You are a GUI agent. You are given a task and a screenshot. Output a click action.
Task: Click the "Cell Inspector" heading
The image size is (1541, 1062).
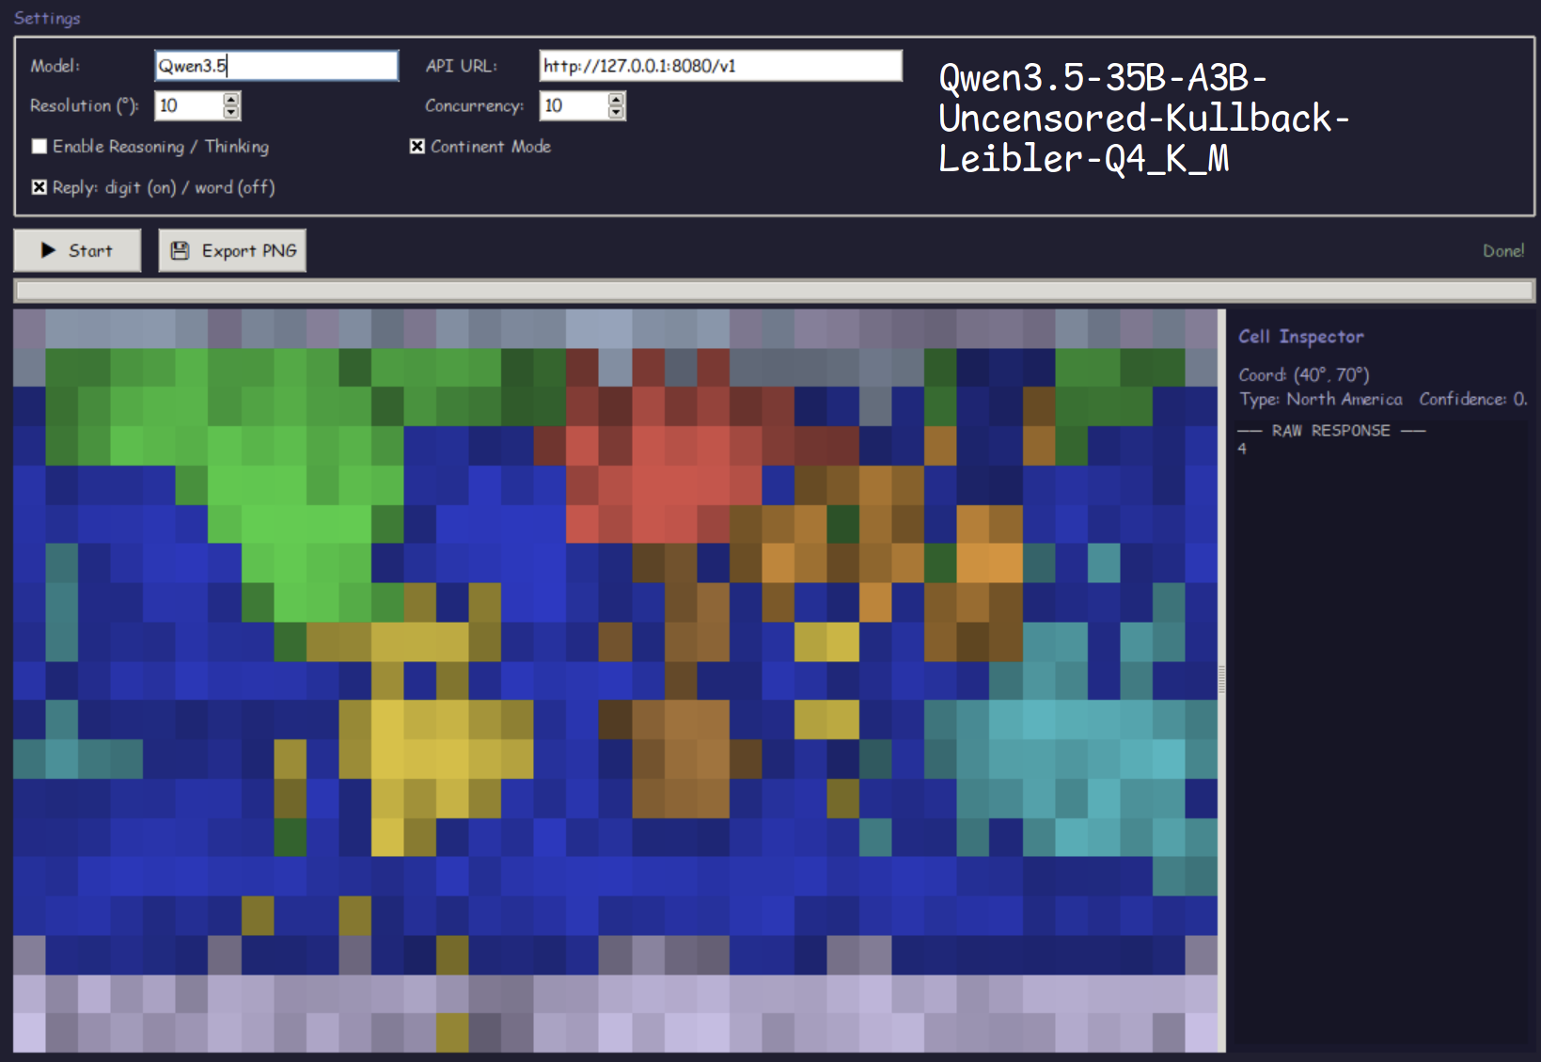[x=1300, y=337]
